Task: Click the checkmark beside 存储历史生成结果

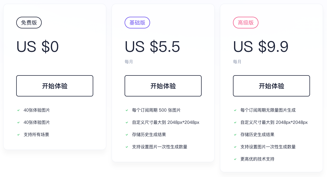Action: click(x=127, y=135)
